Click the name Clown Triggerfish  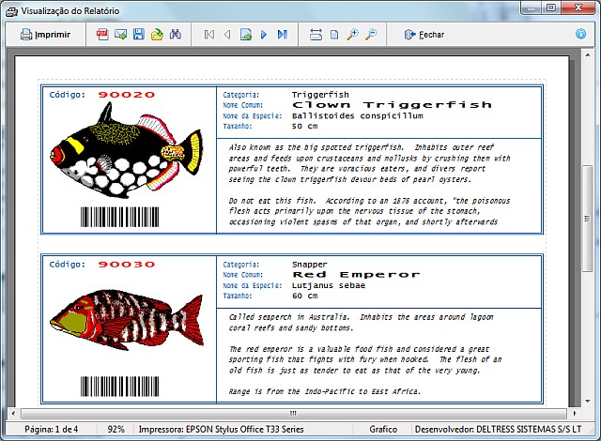point(392,105)
